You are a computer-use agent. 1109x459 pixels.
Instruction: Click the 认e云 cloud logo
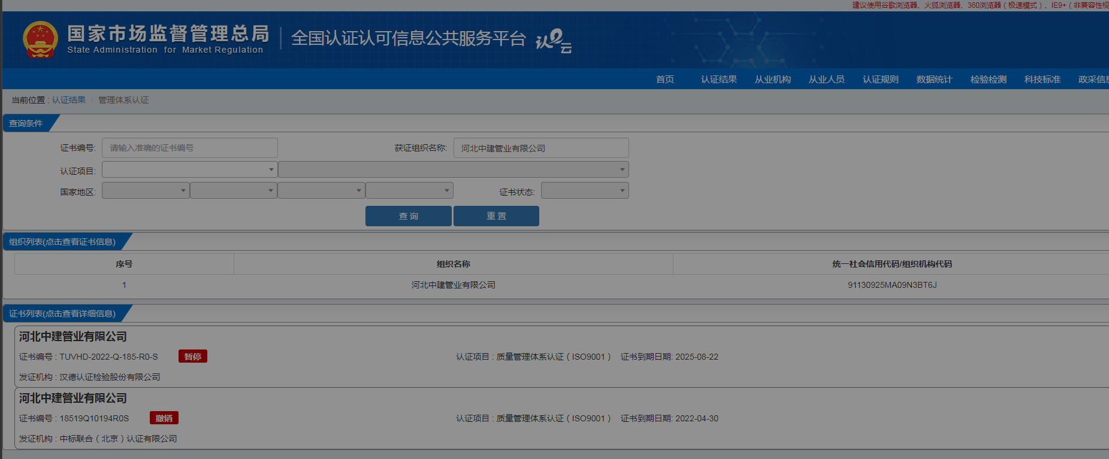tap(554, 41)
